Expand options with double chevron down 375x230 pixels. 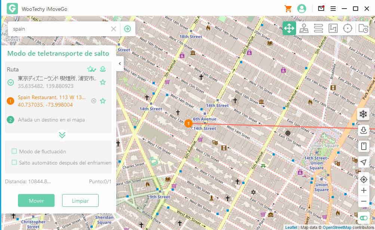62,135
